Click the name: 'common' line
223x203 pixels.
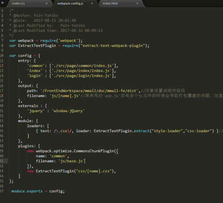(x=52, y=156)
